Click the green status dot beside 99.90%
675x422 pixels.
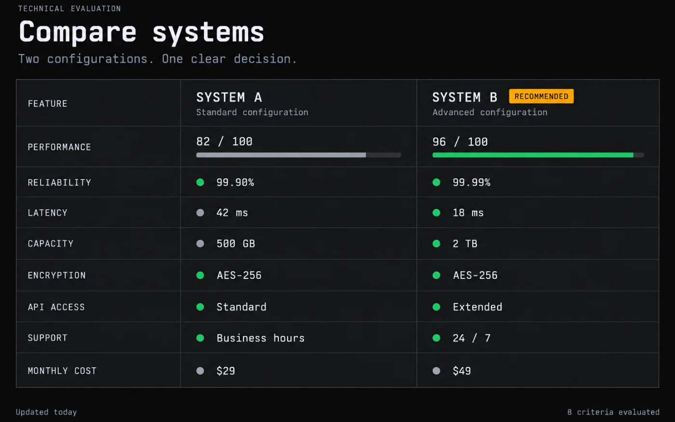(200, 182)
